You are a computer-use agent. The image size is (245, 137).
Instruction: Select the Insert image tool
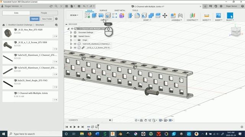point(219,16)
